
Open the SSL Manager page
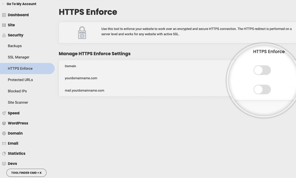18,57
